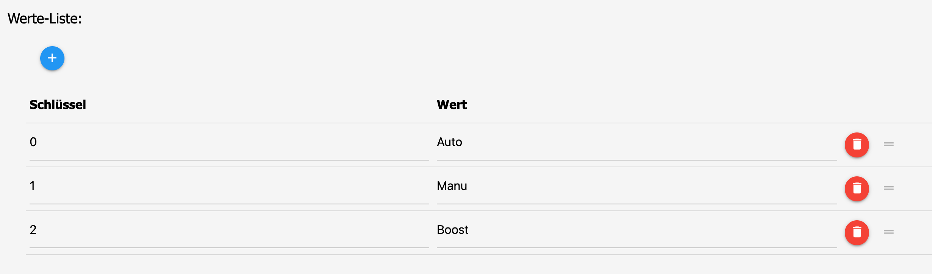This screenshot has width=932, height=274.
Task: Edit the value field reading Auto
Action: click(x=636, y=142)
